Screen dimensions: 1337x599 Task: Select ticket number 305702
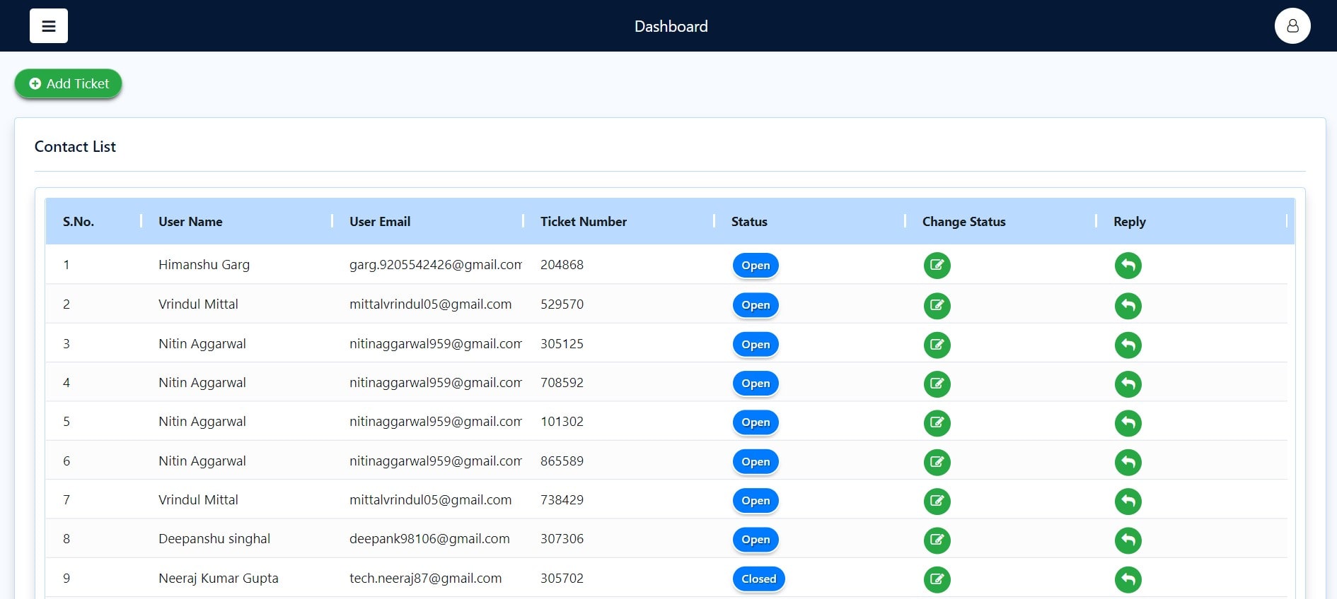(562, 579)
